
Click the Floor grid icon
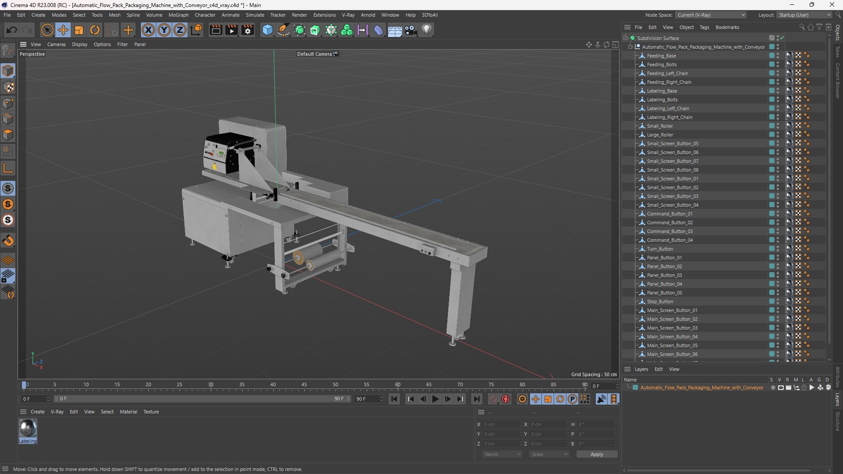pyautogui.click(x=395, y=30)
